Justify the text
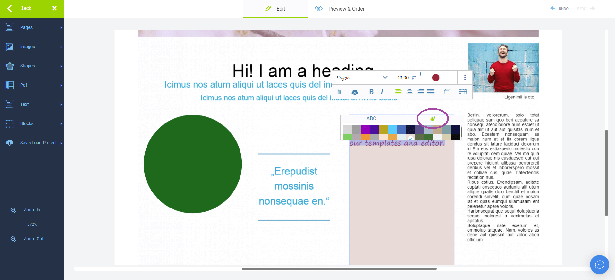Image resolution: width=615 pixels, height=280 pixels. pos(431,92)
